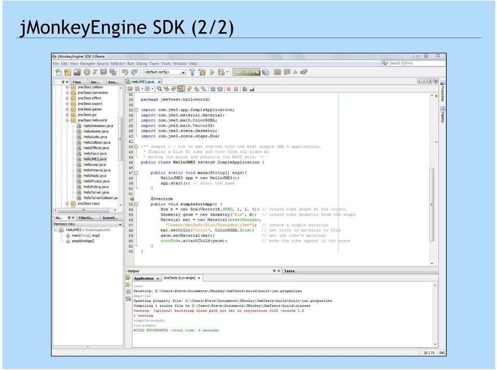
Task: Open the Tools menu
Action: tap(166, 64)
